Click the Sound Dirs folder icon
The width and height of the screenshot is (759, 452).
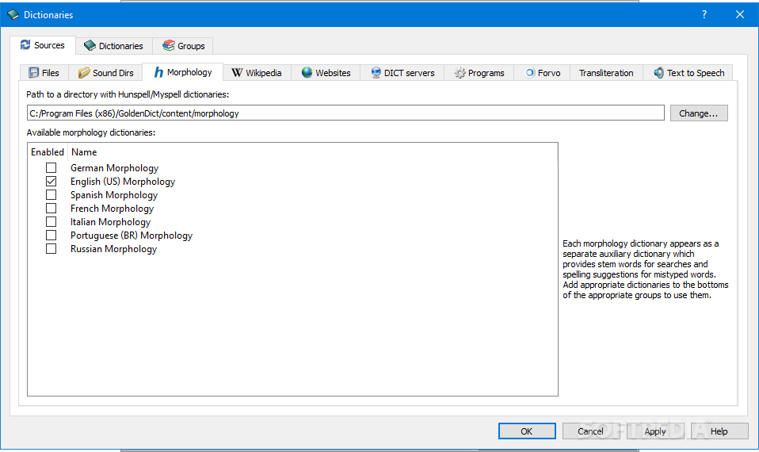click(x=84, y=73)
